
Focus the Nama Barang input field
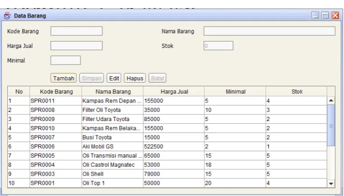coord(270,31)
